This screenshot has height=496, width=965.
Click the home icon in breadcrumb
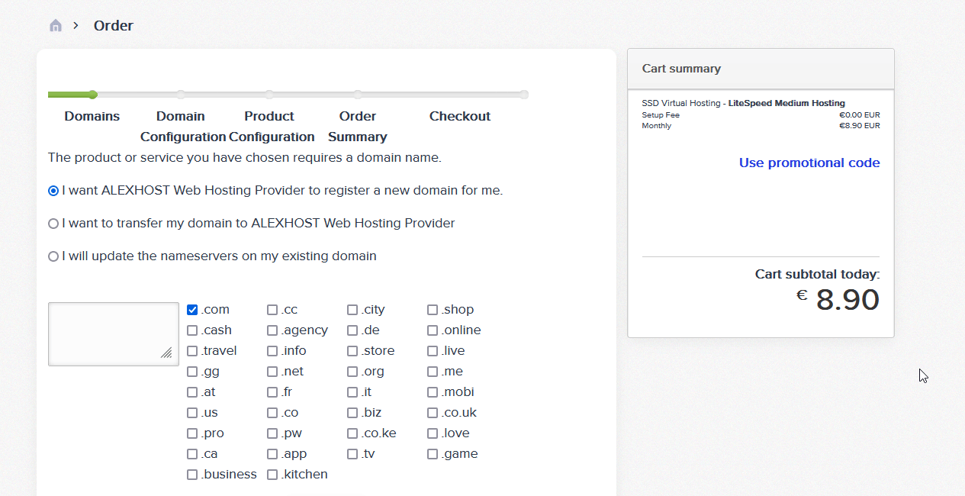click(x=56, y=26)
